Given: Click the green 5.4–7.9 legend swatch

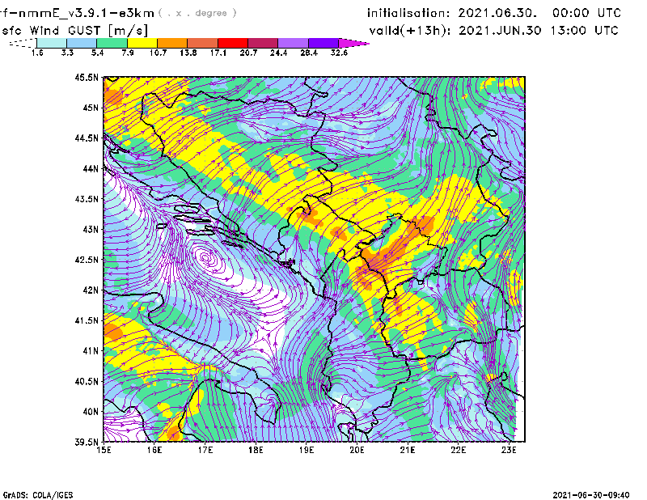Looking at the screenshot, I should click(x=112, y=43).
